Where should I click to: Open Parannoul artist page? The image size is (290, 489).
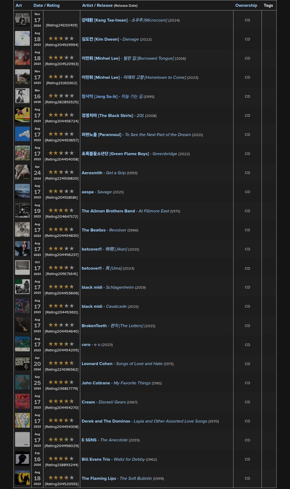(x=101, y=135)
